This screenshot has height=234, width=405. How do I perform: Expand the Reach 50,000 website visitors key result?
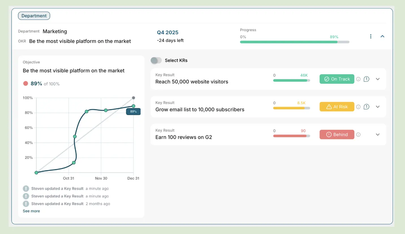[378, 79]
